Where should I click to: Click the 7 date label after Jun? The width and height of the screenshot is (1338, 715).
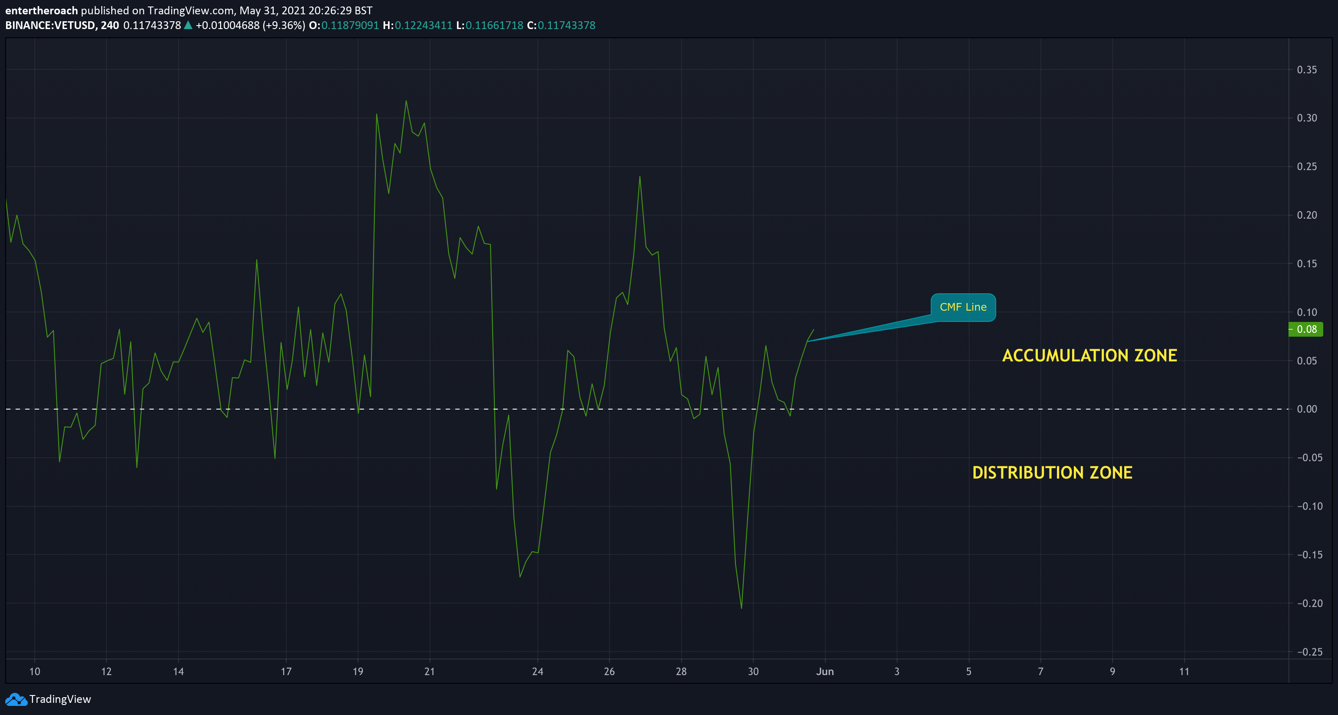point(1040,672)
